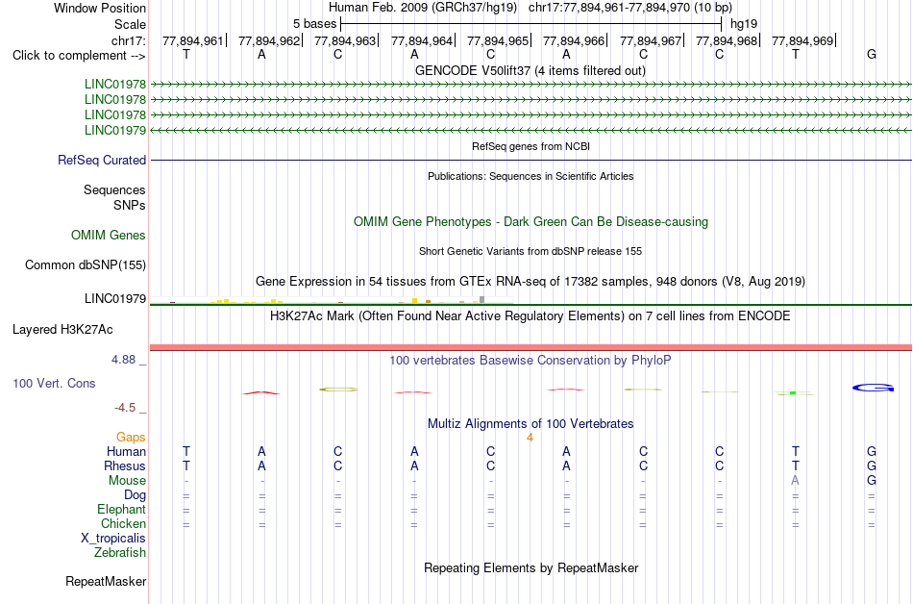Click the orange Gaps label
Screen dimensions: 913x604
(131, 438)
